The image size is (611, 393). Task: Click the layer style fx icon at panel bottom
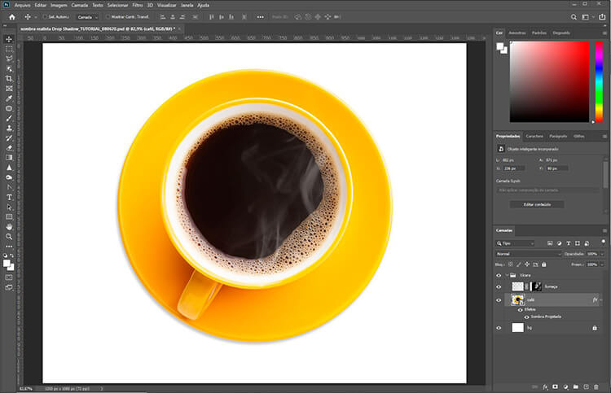(545, 387)
